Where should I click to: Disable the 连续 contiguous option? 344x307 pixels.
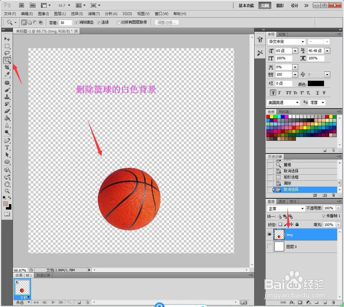(99, 22)
